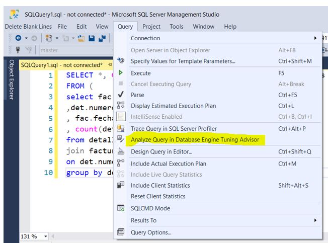Toggle SQLCMD Mode on
This screenshot has width=328, height=243.
[x=216, y=208]
